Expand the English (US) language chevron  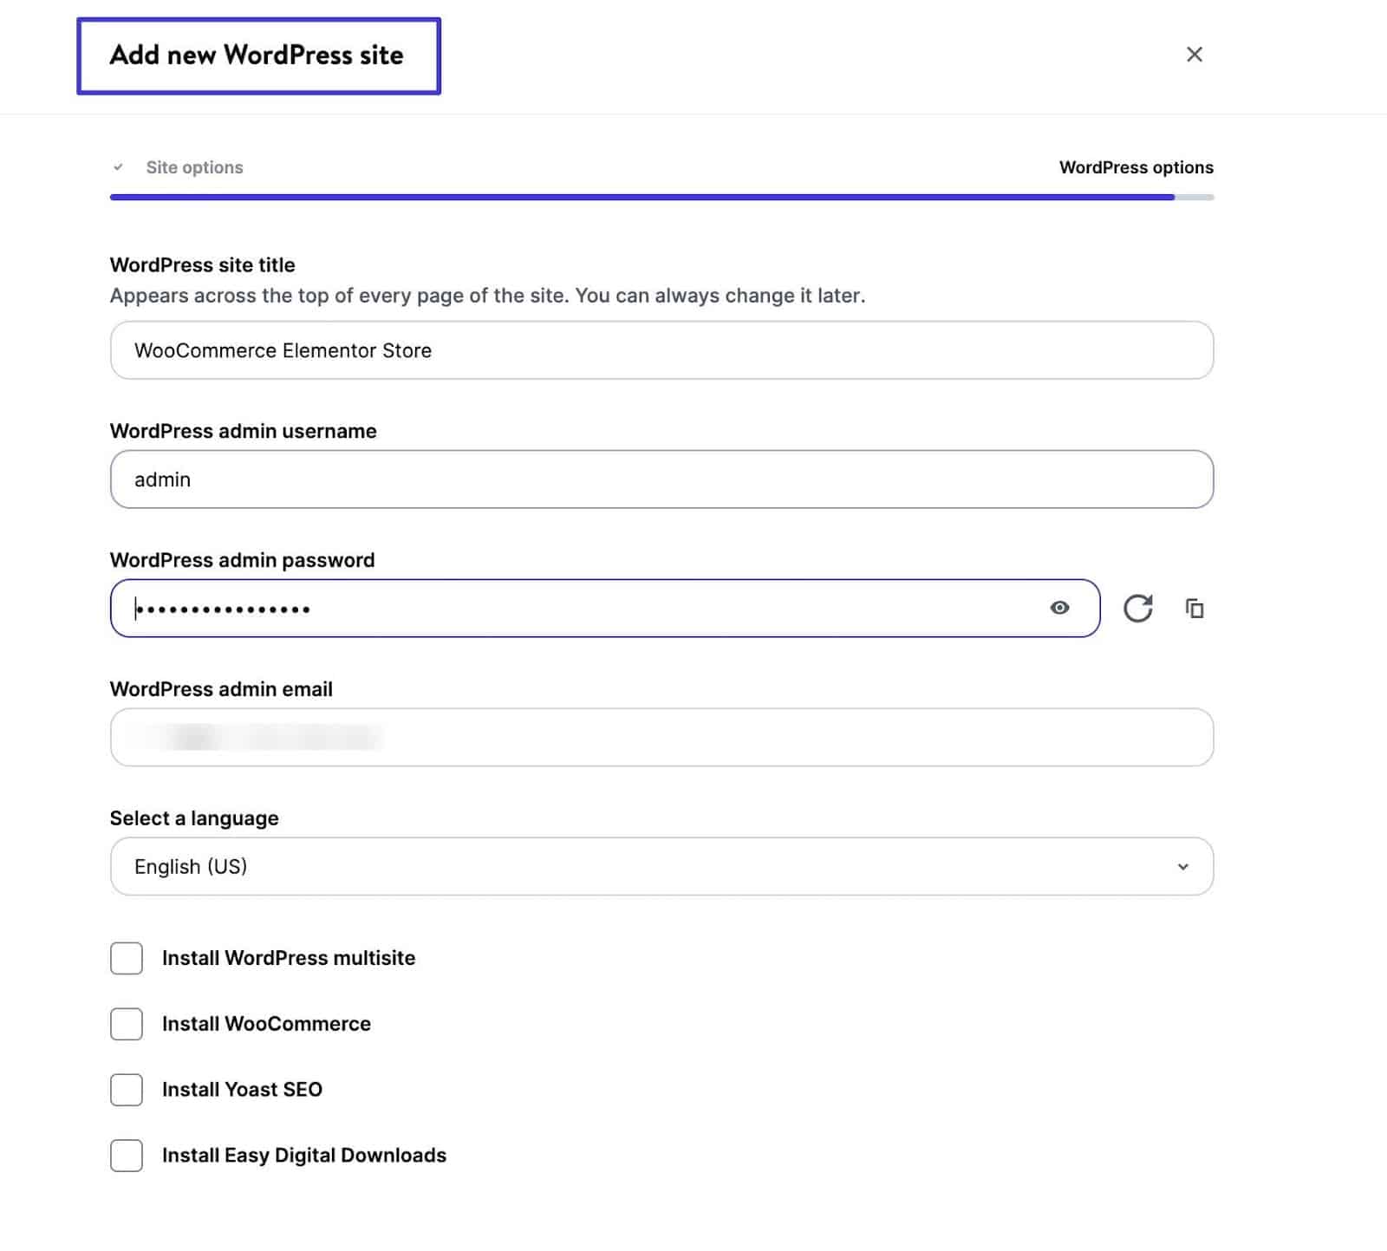coord(1182,866)
